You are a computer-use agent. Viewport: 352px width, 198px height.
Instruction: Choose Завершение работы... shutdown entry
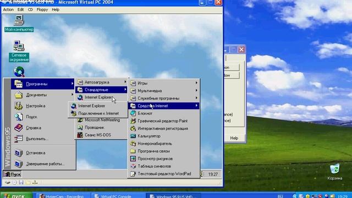(x=43, y=164)
